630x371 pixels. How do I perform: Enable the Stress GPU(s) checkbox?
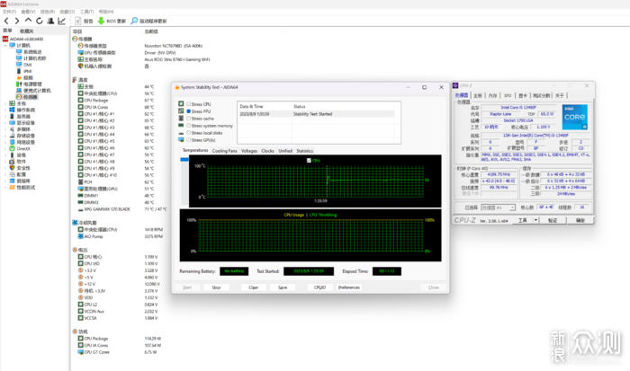[188, 140]
